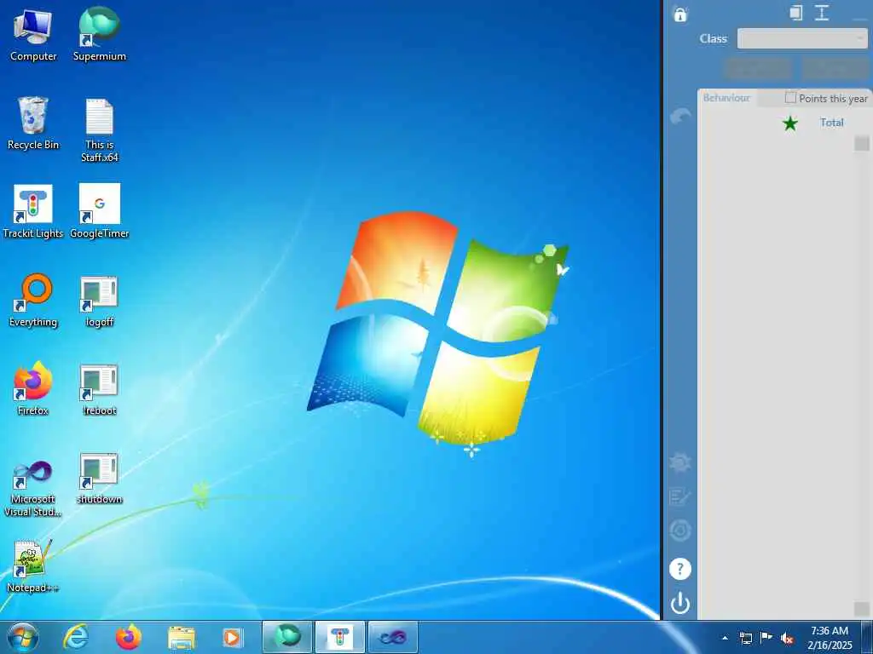
Task: Click the Show desktop strip
Action: (867, 637)
